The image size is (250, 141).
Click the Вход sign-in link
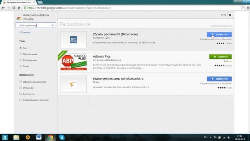223,15
